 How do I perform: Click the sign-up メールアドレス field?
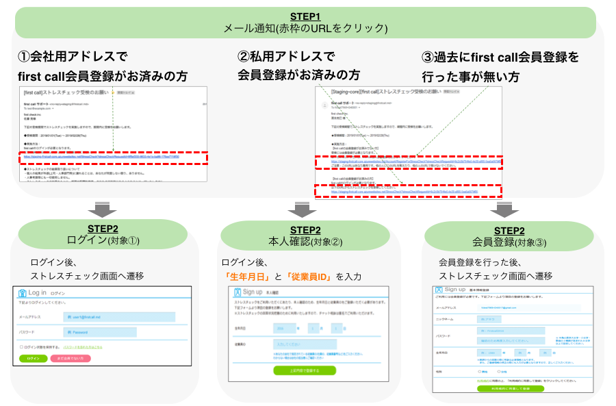point(529,307)
